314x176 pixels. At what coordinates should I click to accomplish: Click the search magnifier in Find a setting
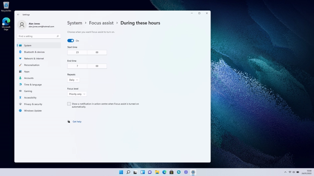[x=58, y=36]
